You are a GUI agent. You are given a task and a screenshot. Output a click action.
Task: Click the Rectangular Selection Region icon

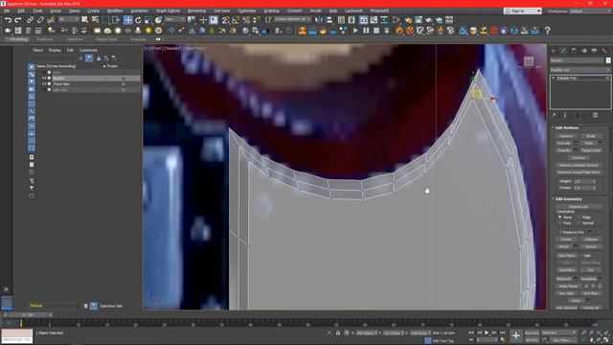tap(105, 20)
